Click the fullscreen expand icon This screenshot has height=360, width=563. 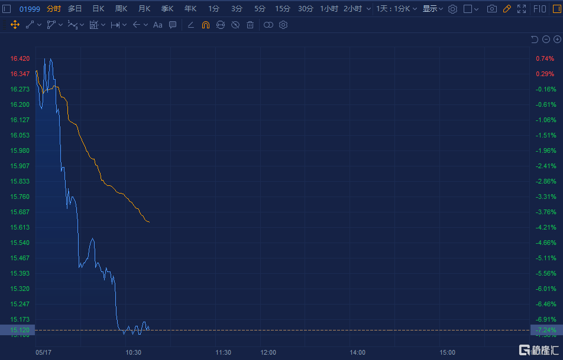coord(522,9)
